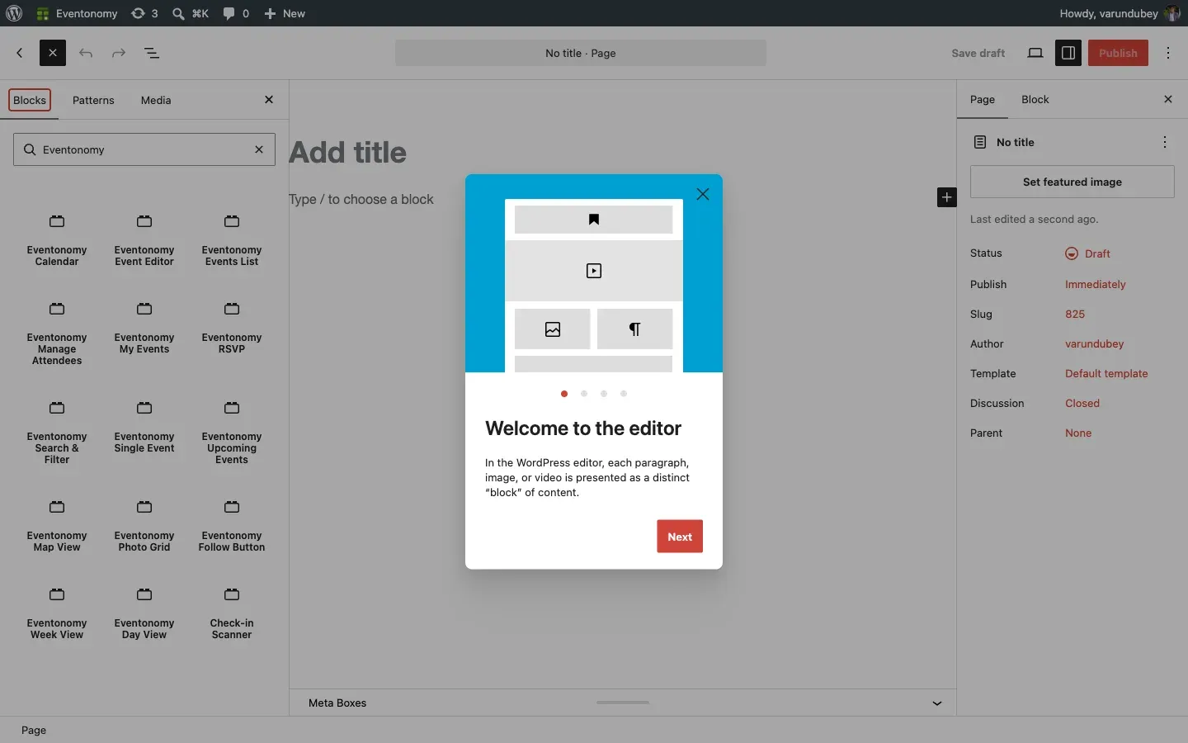Click the Publish button
Screen dimensions: 1188x743
click(1118, 53)
